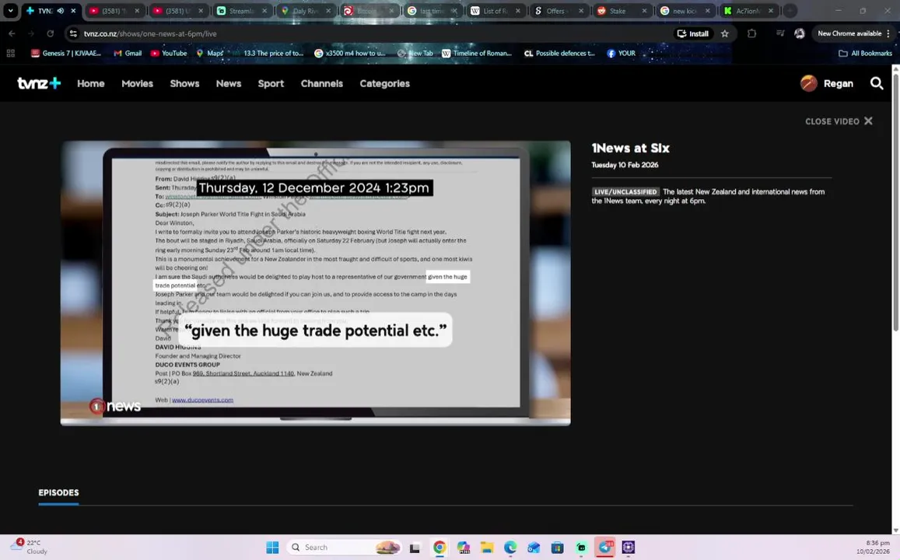Open the weather widget showing 22°C
The height and width of the screenshot is (560, 900).
[x=29, y=547]
